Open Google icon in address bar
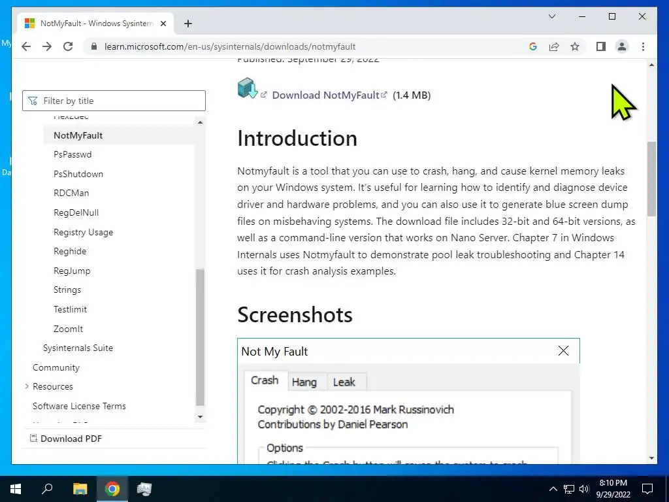Image resolution: width=669 pixels, height=502 pixels. (533, 46)
